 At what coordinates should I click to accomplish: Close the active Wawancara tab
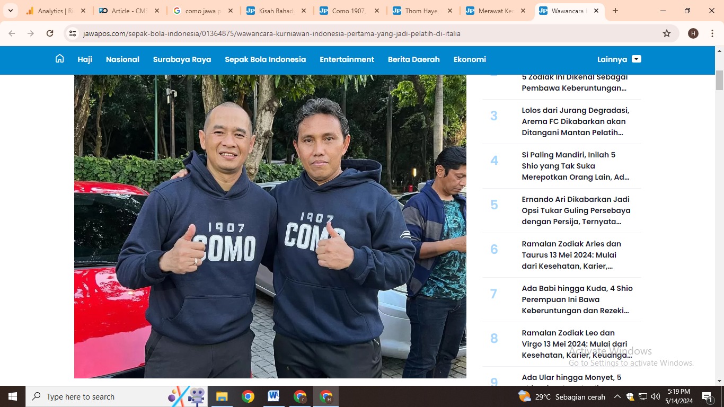click(596, 11)
